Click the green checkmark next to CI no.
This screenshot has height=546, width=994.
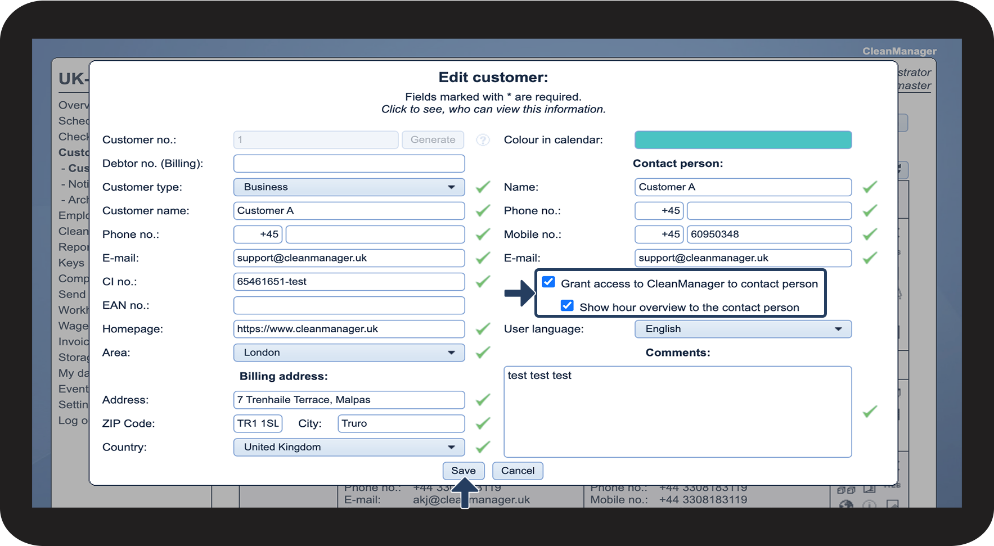pyautogui.click(x=483, y=282)
